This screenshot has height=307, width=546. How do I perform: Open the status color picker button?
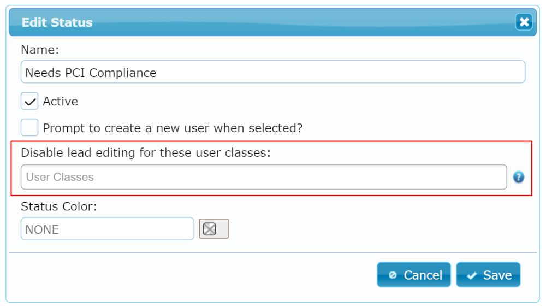(x=214, y=228)
